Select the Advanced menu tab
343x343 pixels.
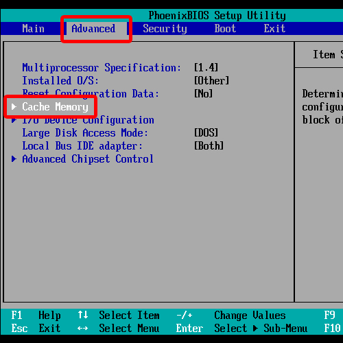coord(93,29)
